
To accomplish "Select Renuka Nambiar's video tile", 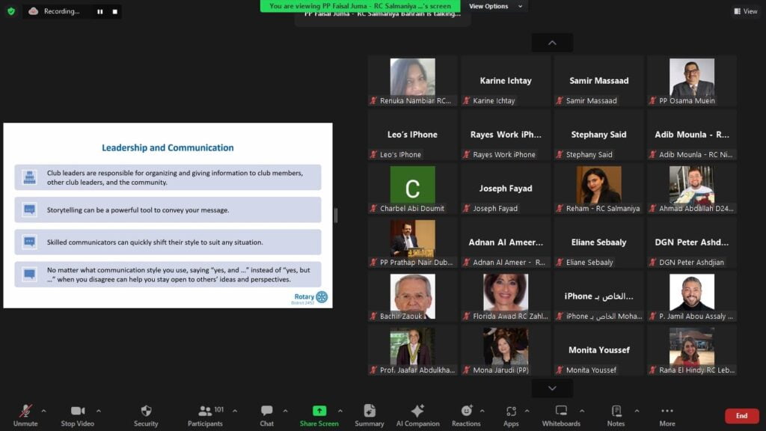I will (413, 81).
